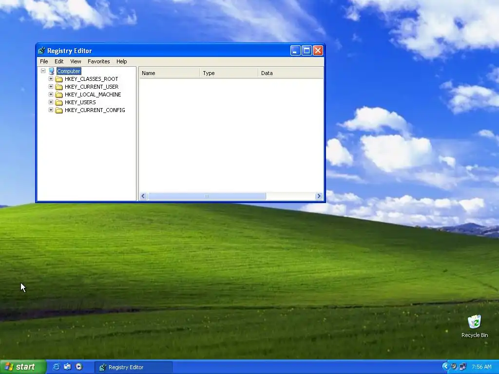Launch Internet Explorer from quick launch

click(x=56, y=367)
